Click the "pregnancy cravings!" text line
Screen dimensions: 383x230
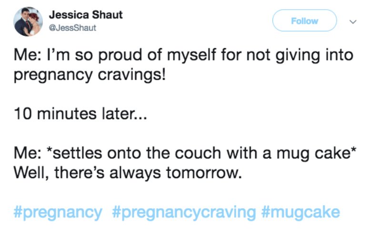click(x=90, y=75)
